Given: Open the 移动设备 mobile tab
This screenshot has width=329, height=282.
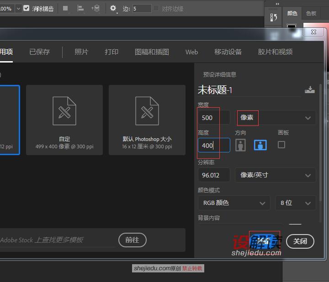Looking at the screenshot, I should 228,52.
